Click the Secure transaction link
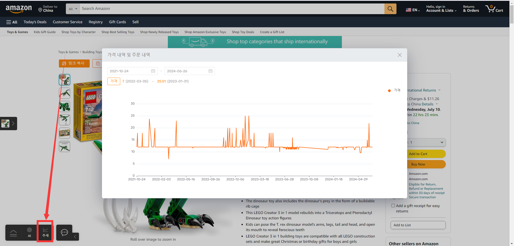This screenshot has width=514, height=246. (x=422, y=197)
